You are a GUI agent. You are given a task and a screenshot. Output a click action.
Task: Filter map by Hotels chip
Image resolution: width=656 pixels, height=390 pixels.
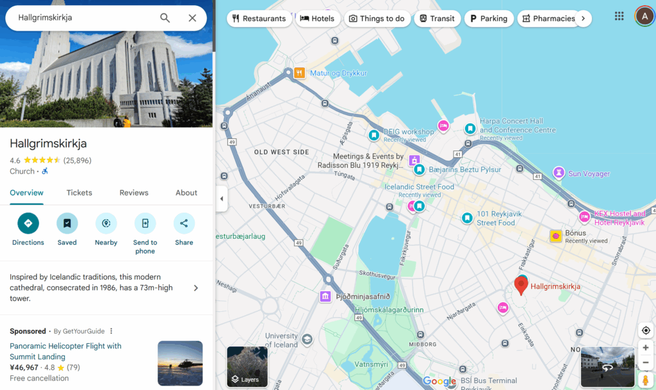click(318, 19)
